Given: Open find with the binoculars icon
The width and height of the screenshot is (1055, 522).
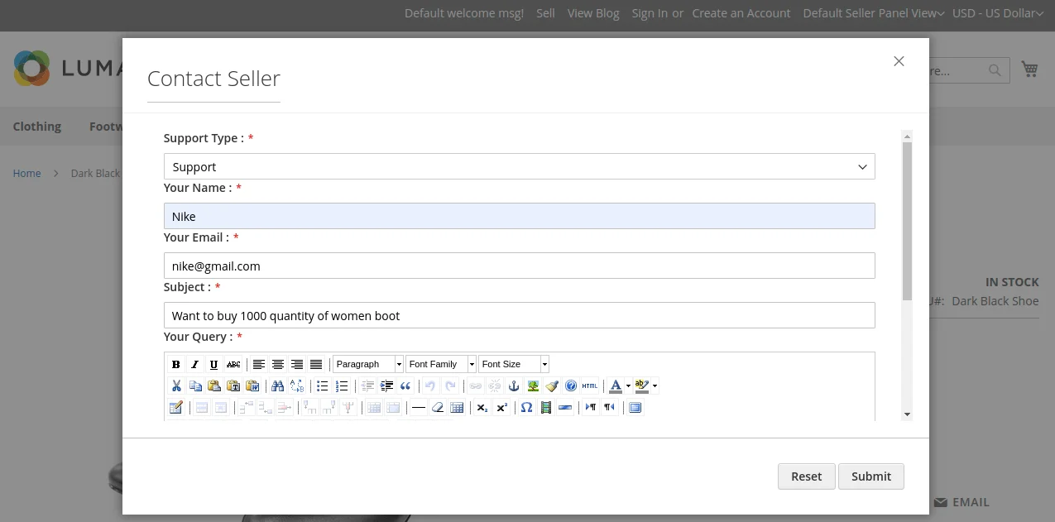Looking at the screenshot, I should pyautogui.click(x=277, y=386).
